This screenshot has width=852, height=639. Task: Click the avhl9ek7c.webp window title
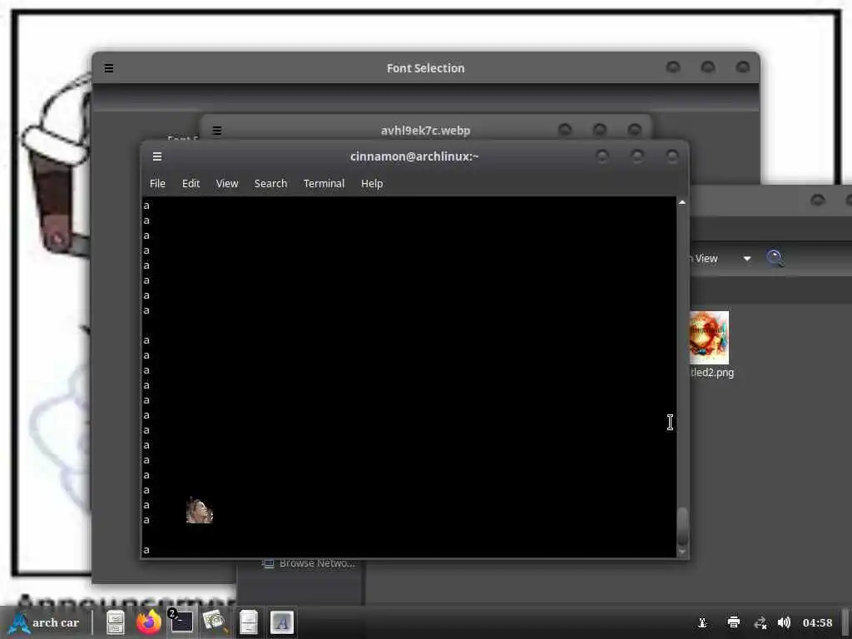[x=425, y=131]
